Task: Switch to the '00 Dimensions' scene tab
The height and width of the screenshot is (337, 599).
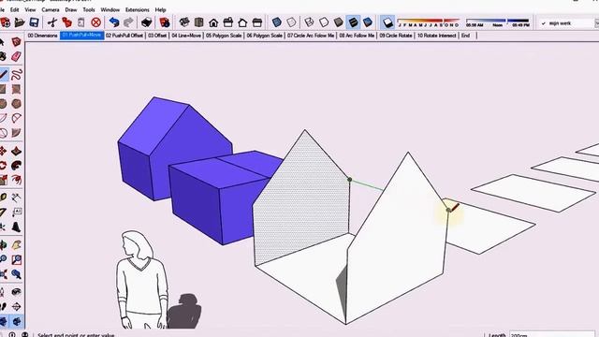Action: tap(42, 36)
